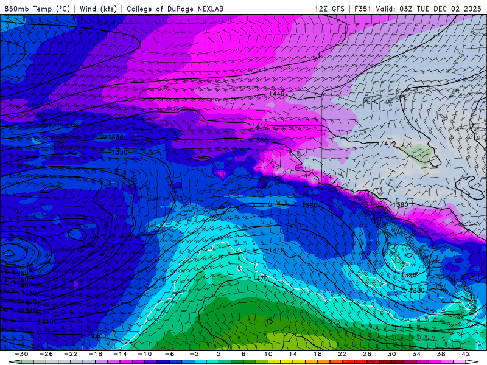Click the 1230 contour label near the low
The width and height of the screenshot is (487, 365).
point(21,273)
